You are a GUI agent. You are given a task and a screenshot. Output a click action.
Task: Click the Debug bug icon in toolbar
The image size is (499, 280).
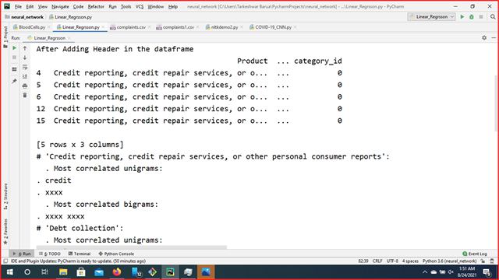[472, 17]
